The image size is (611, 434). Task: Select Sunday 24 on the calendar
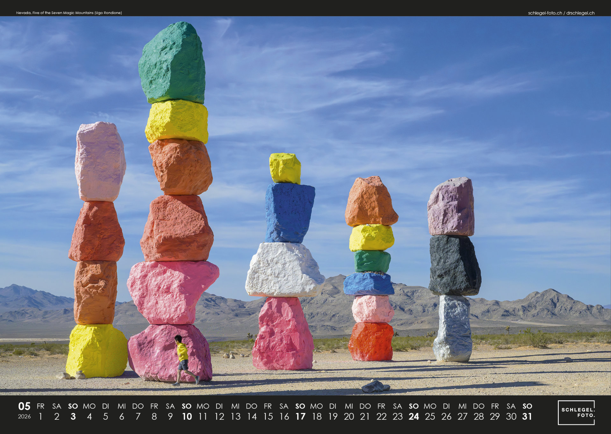[x=413, y=416]
